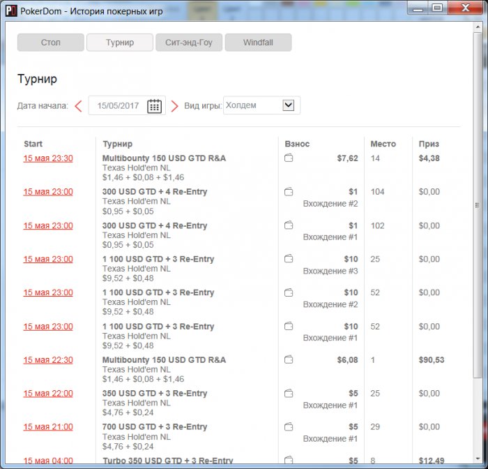Switch to the Windfall tab
Viewport: 488px width, 469px height.
click(x=259, y=43)
